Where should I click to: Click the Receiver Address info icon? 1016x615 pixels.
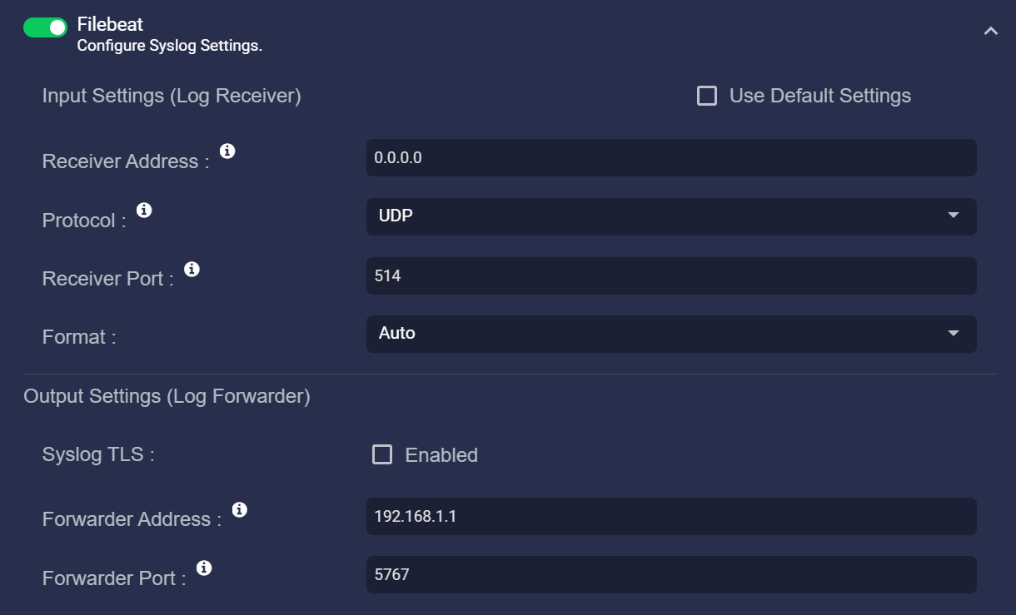pyautogui.click(x=227, y=151)
